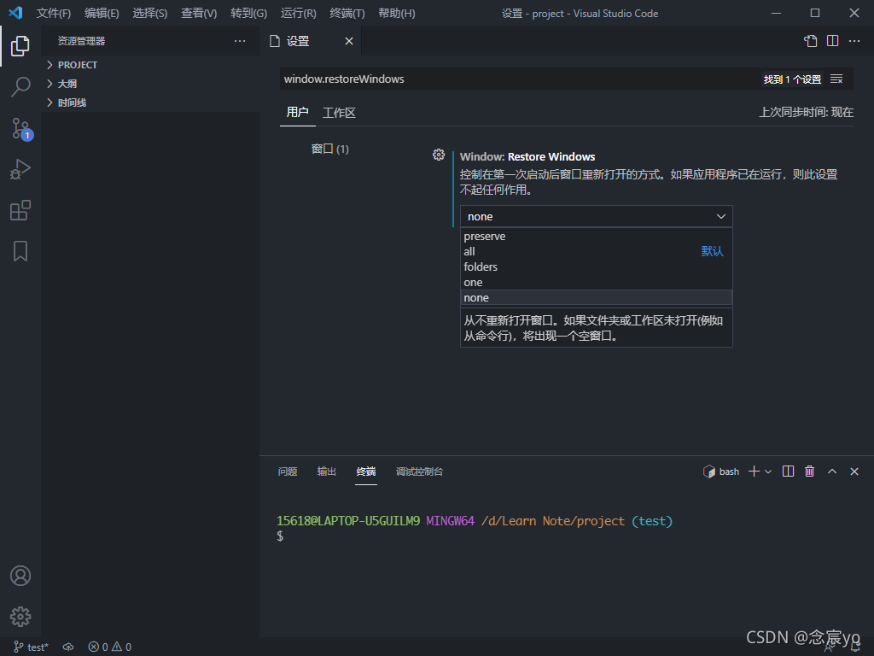Open the setting gear for Restore Windows

(x=439, y=155)
